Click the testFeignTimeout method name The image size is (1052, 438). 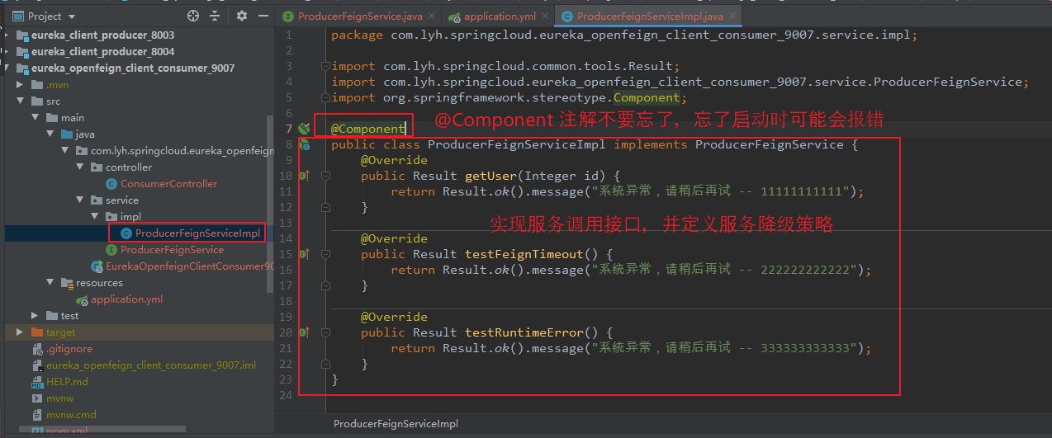coord(524,254)
